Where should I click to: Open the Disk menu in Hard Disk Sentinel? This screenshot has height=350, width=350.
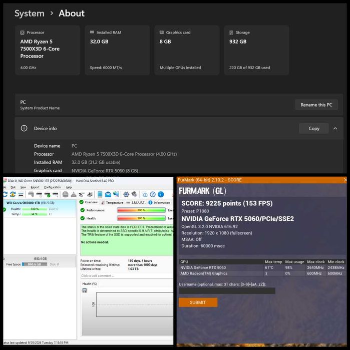13,187
